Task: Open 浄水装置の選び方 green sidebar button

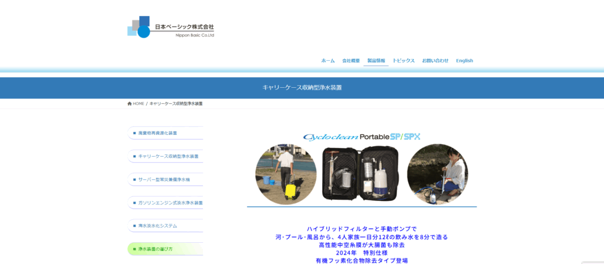Action: [165, 249]
